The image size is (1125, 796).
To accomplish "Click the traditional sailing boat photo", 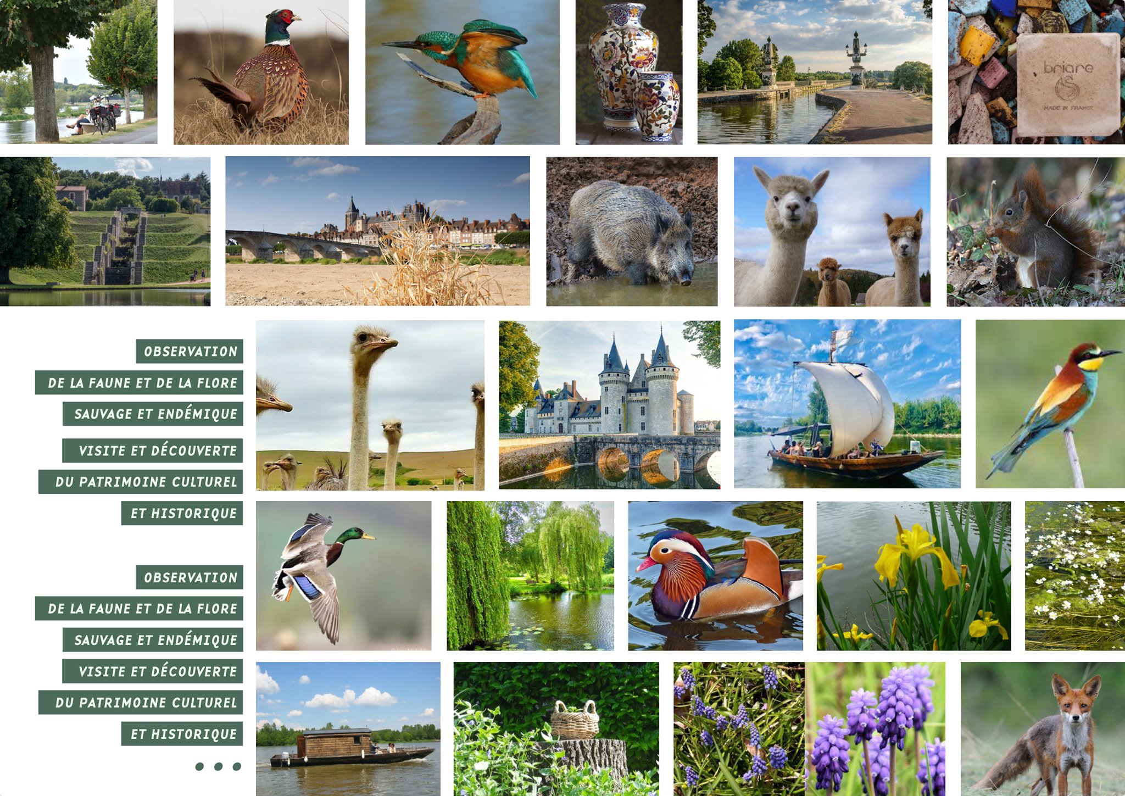I will pos(847,404).
